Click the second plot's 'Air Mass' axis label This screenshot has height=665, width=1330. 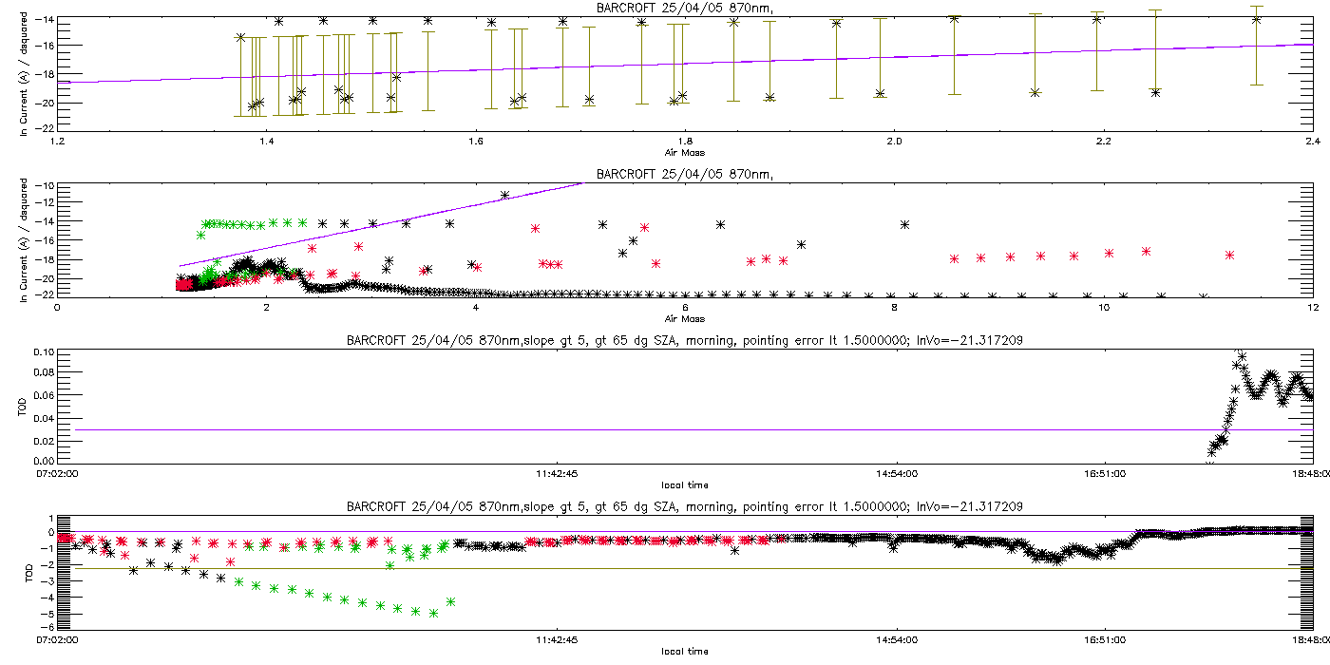(684, 318)
